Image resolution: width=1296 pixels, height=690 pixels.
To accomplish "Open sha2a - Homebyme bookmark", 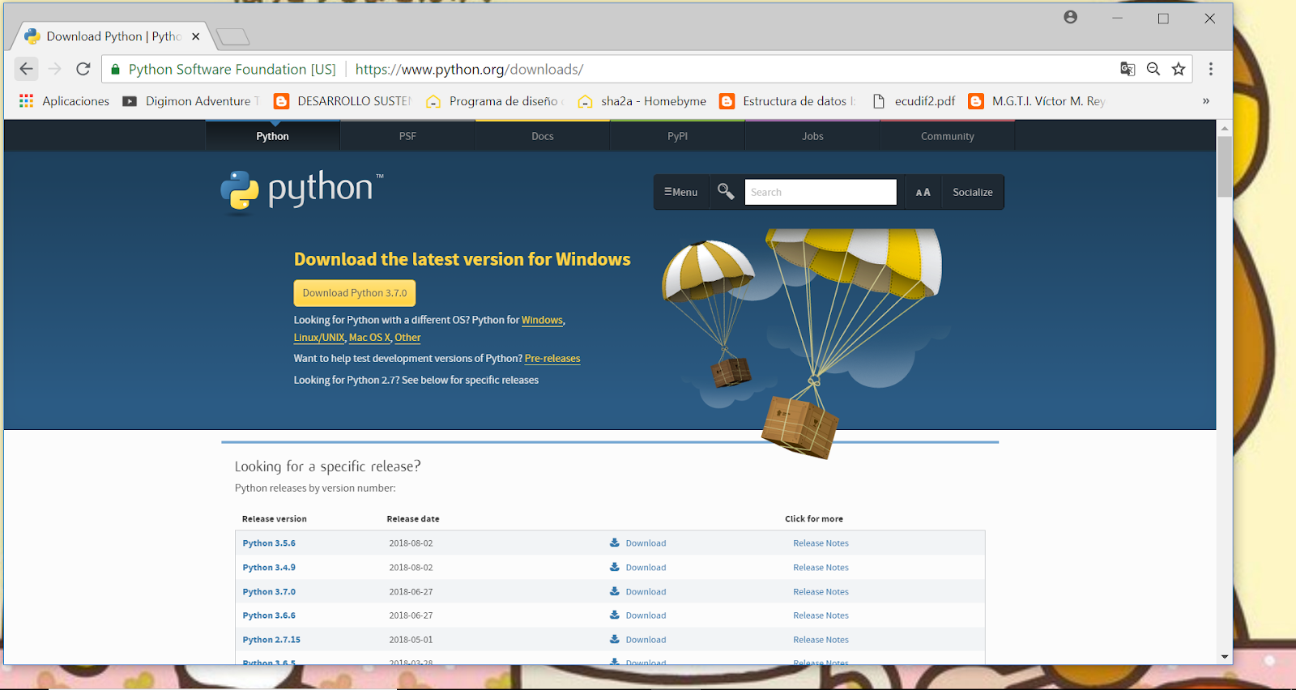I will point(642,101).
